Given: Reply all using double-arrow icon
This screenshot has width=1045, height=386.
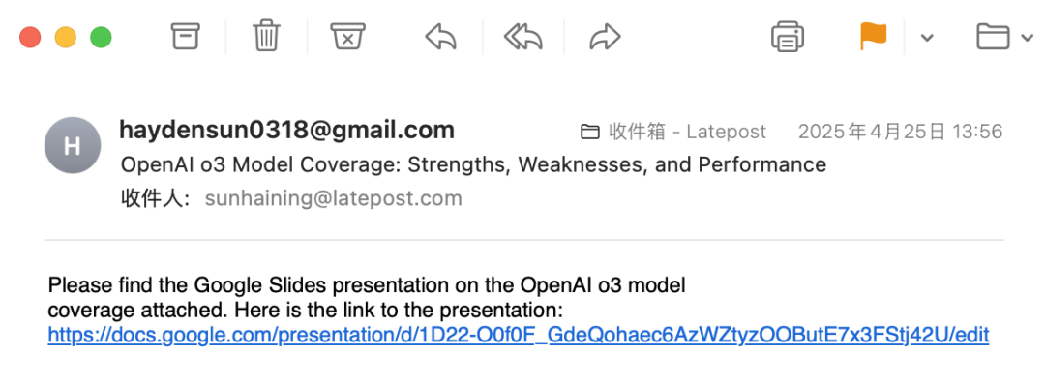Looking at the screenshot, I should coord(523,37).
